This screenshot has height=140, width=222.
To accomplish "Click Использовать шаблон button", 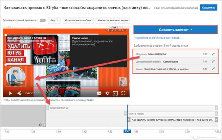I will tap(78, 20).
